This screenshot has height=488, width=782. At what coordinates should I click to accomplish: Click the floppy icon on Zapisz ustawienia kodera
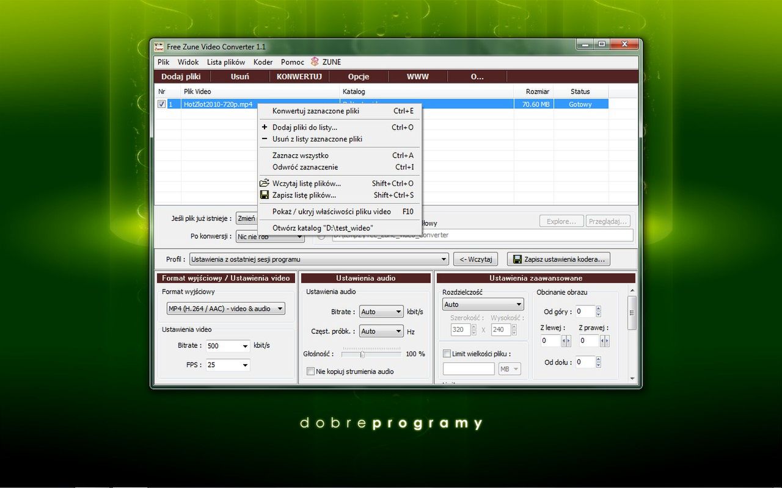[517, 259]
